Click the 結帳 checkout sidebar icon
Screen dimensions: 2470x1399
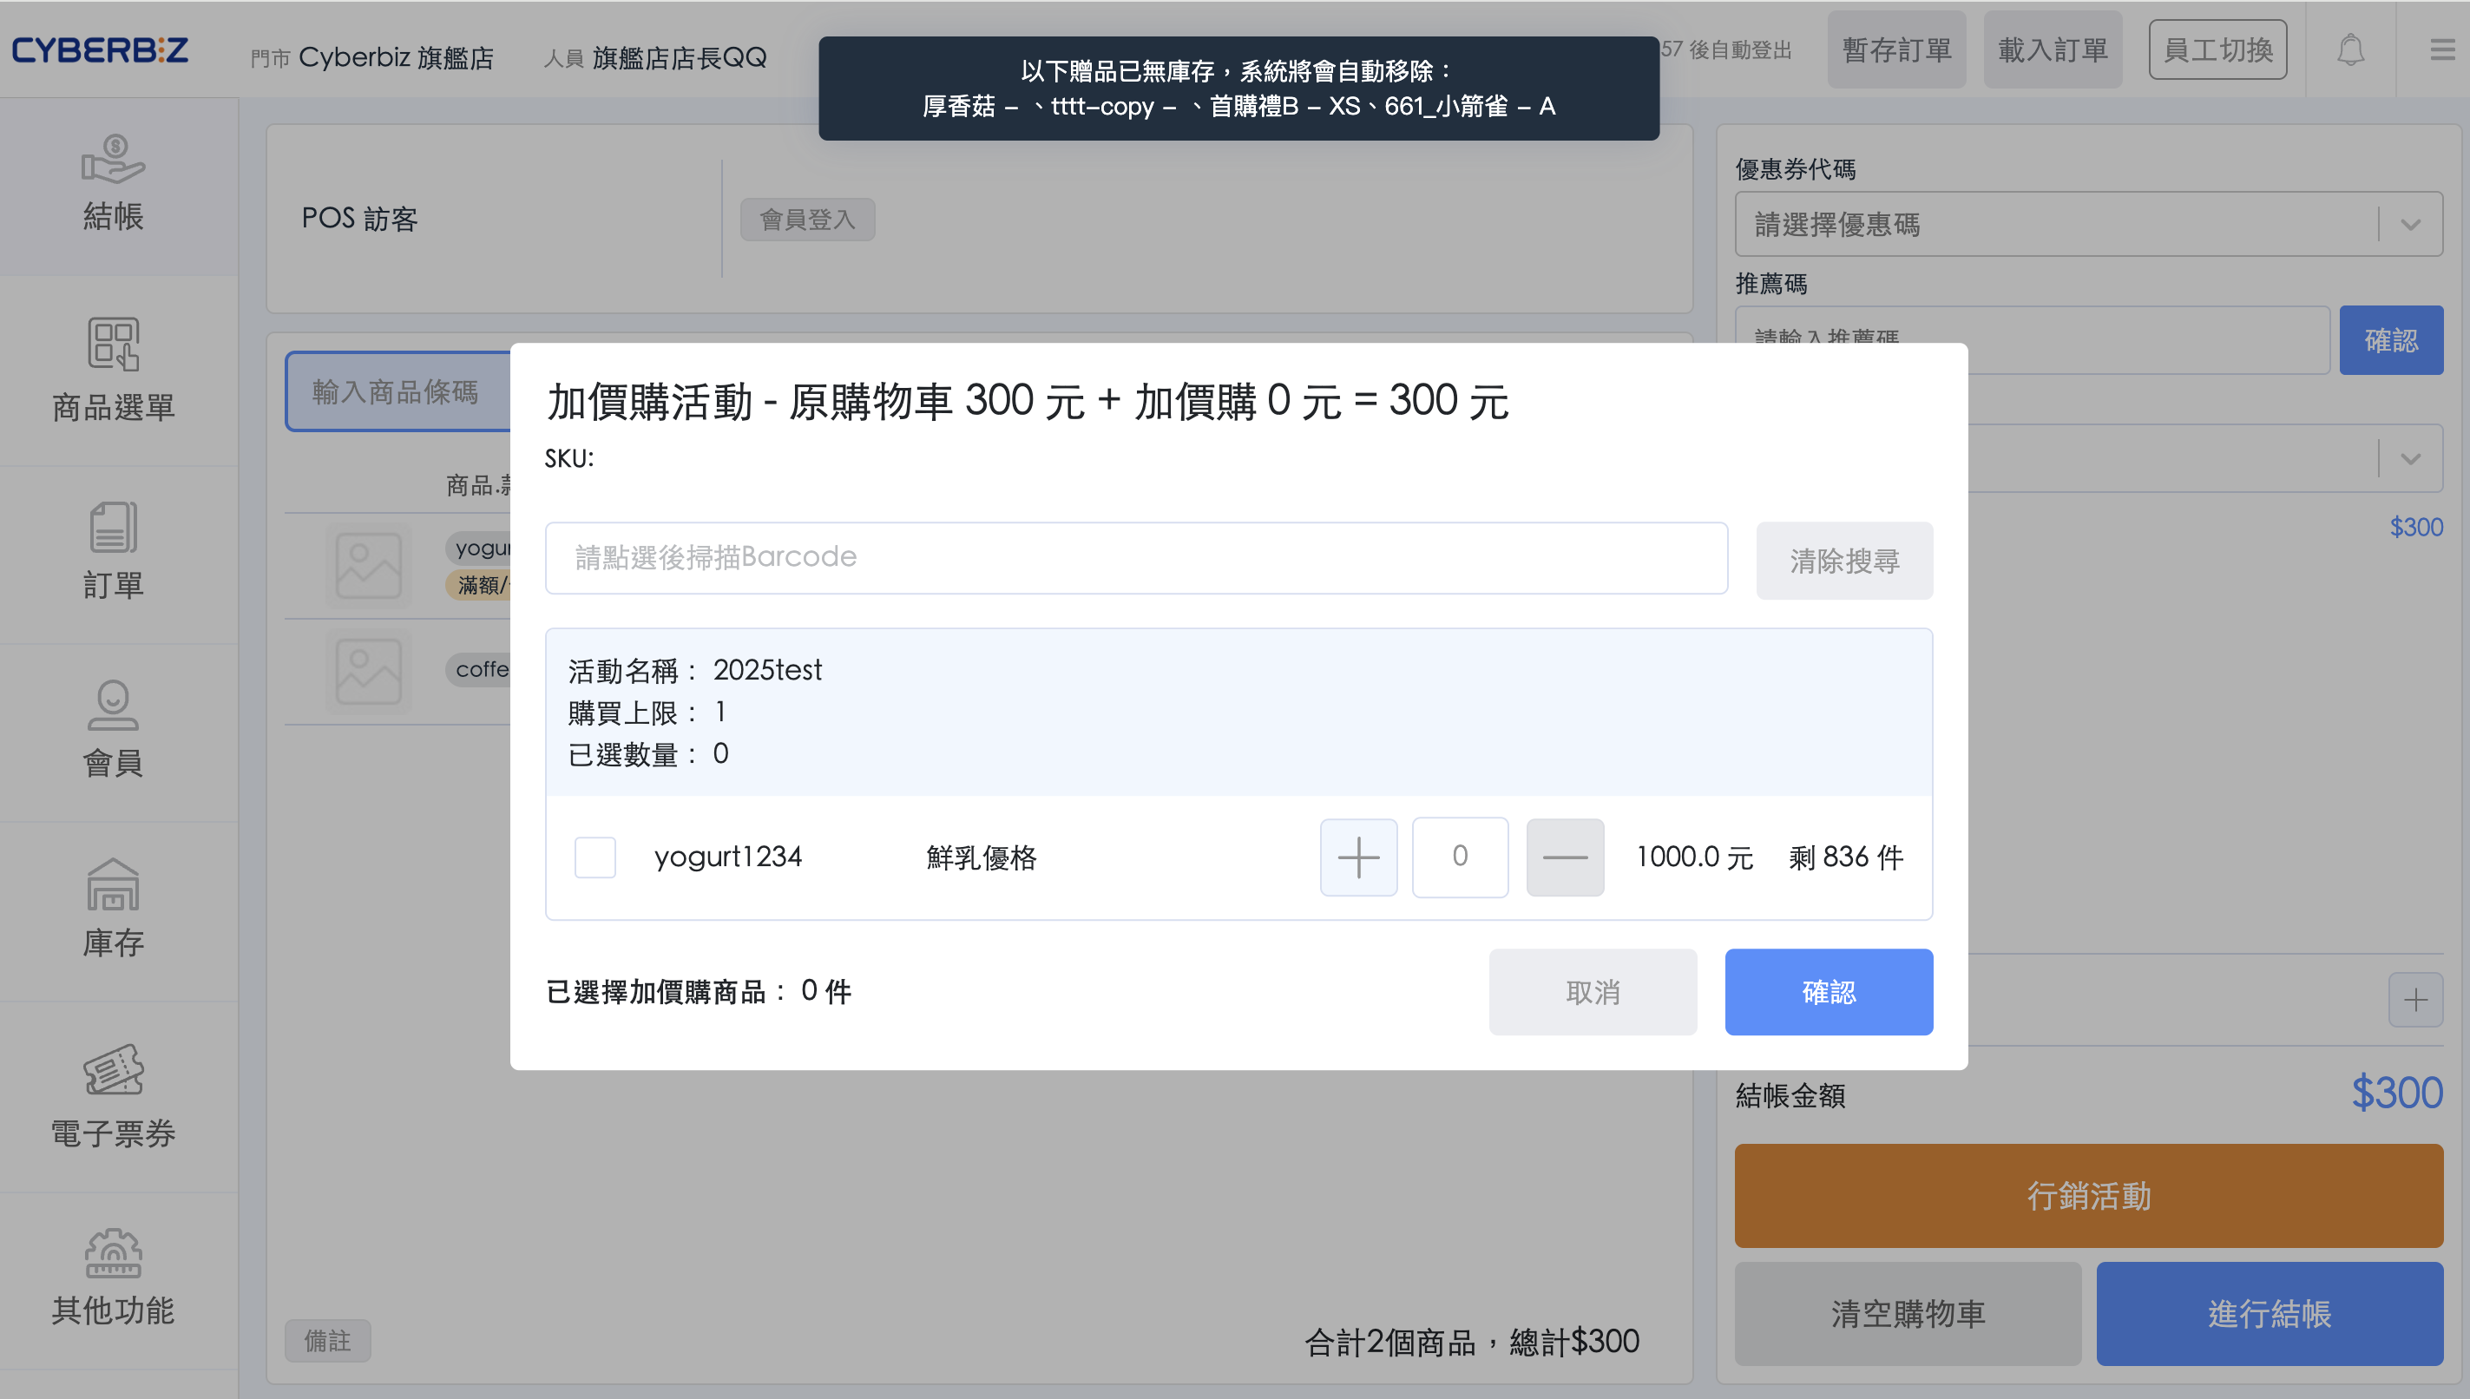pyautogui.click(x=114, y=159)
